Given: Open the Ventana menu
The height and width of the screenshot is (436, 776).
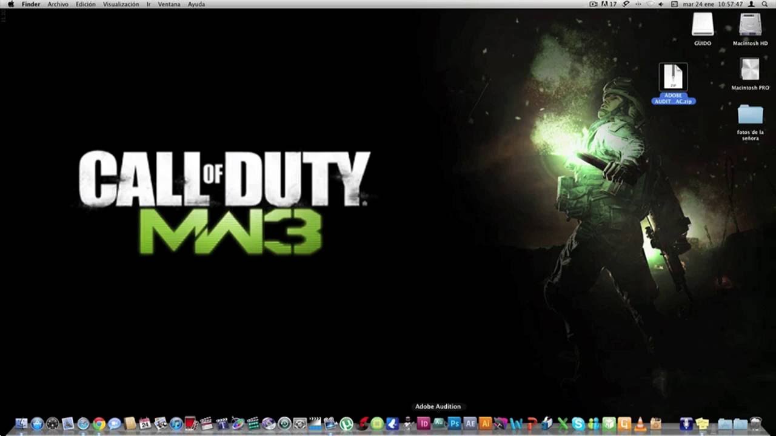Looking at the screenshot, I should coord(169,4).
